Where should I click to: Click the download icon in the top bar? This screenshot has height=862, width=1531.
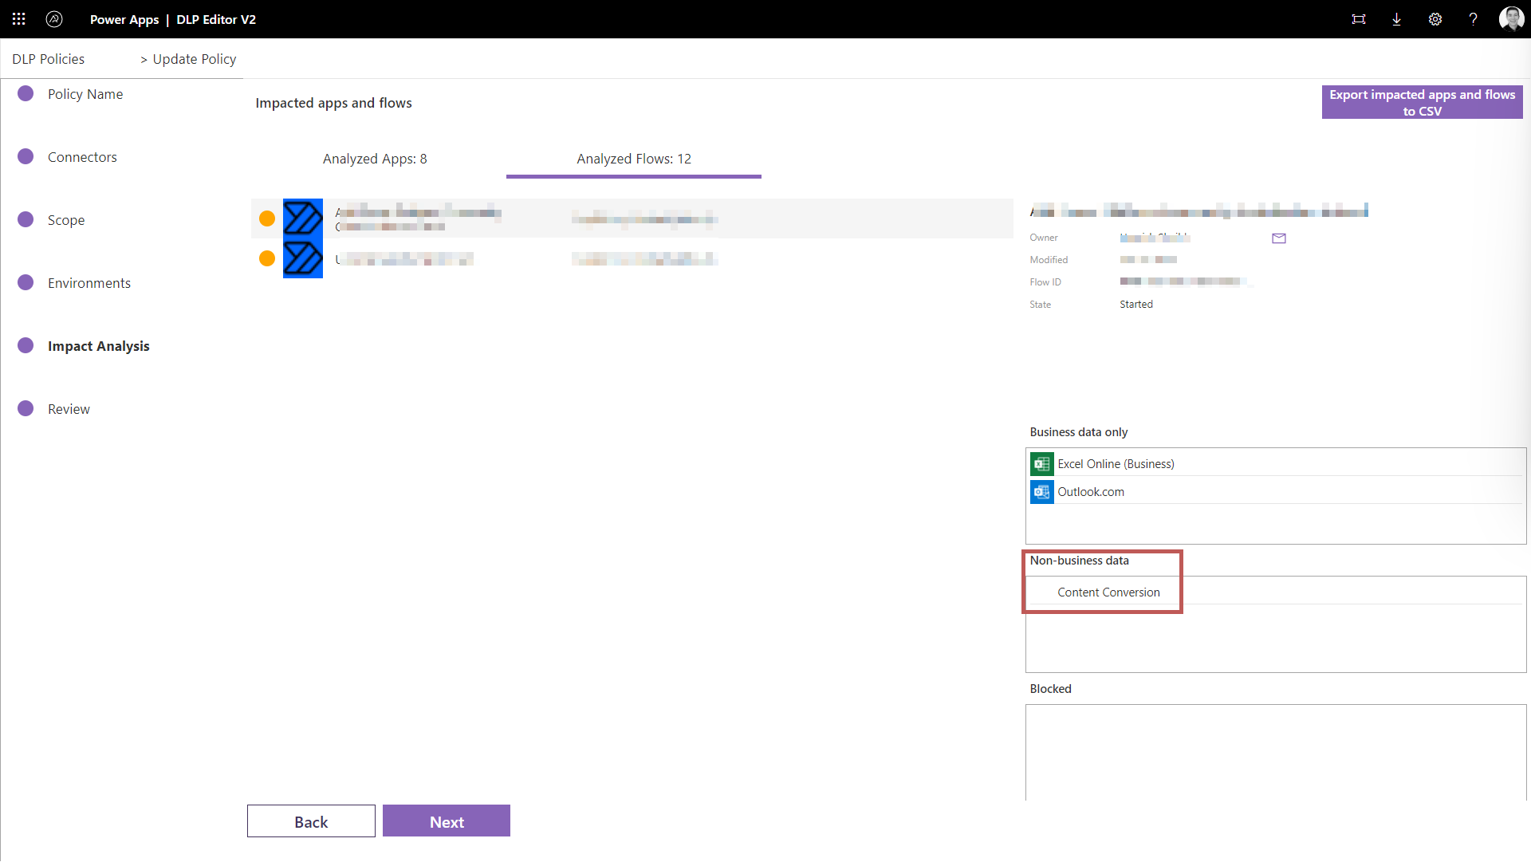1396,18
